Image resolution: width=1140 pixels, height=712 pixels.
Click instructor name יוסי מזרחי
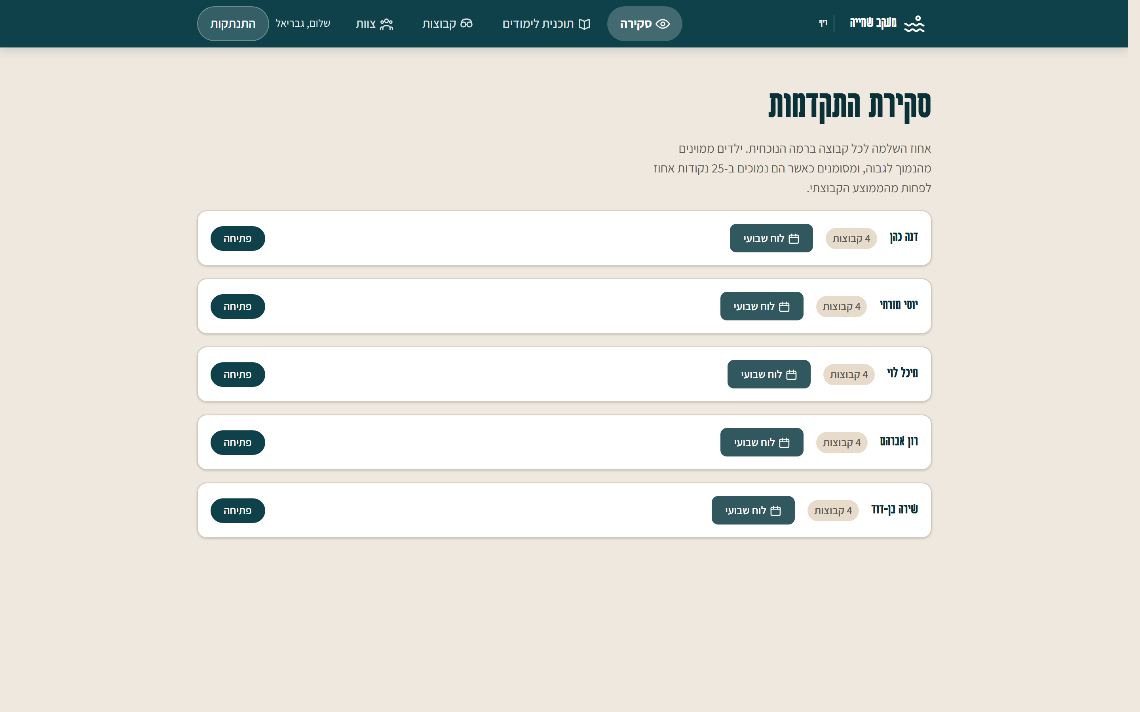pos(899,305)
